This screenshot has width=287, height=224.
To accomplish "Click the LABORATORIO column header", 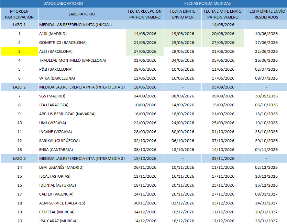I will 82,14.
